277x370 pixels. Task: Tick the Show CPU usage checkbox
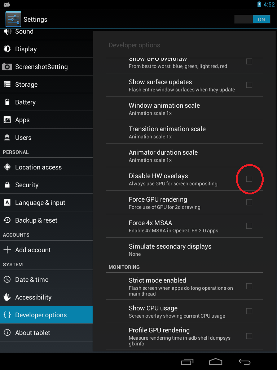249,311
